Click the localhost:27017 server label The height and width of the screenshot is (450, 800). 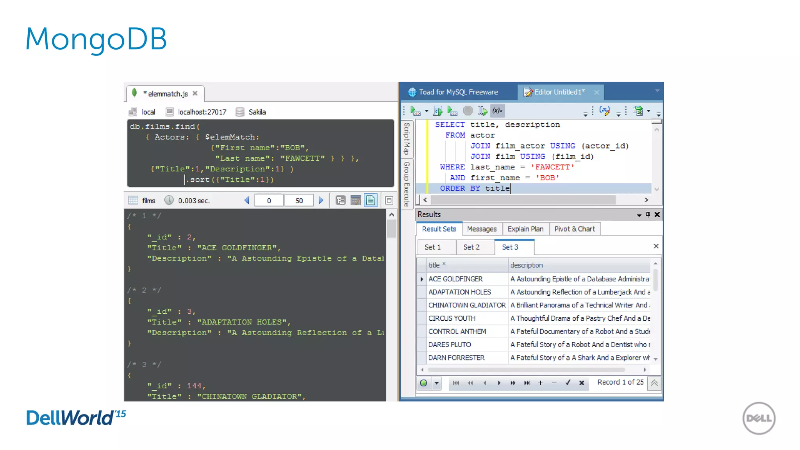click(202, 112)
